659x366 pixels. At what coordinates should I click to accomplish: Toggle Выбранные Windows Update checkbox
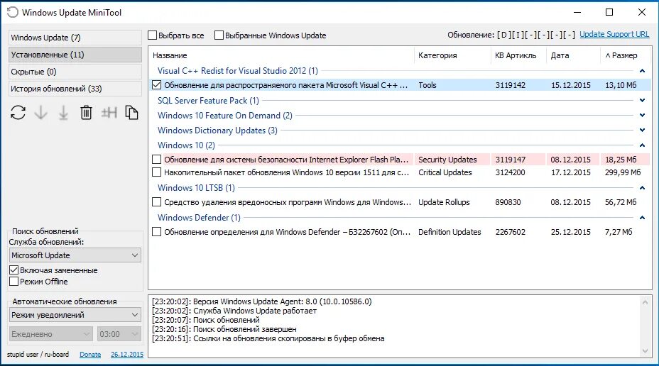219,35
